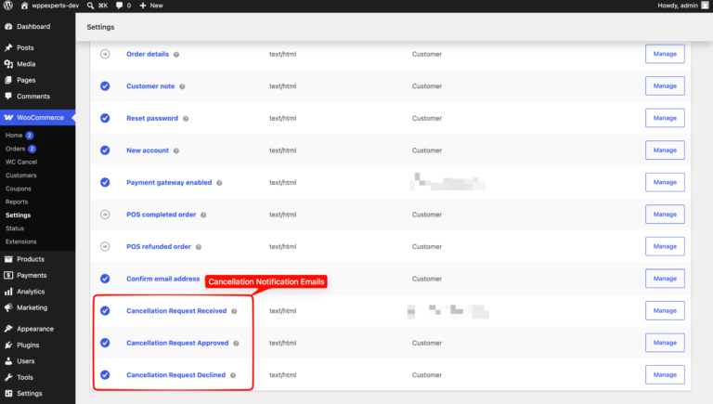Click Manage for Cancellation Request Declined
Image resolution: width=713 pixels, height=404 pixels.
click(x=665, y=375)
